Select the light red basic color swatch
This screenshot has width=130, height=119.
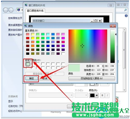pos(28,34)
